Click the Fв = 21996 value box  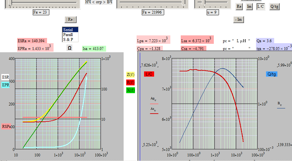153,12
